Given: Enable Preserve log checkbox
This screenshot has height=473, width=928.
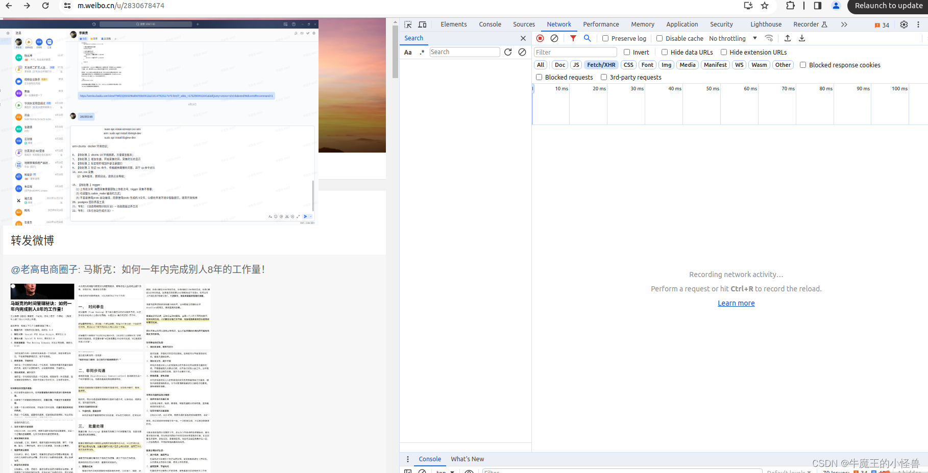Looking at the screenshot, I should tap(605, 38).
